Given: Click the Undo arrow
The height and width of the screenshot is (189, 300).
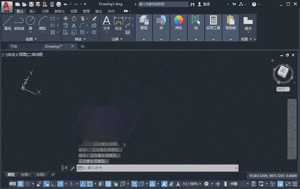Looking at the screenshot, I should tap(66, 4).
